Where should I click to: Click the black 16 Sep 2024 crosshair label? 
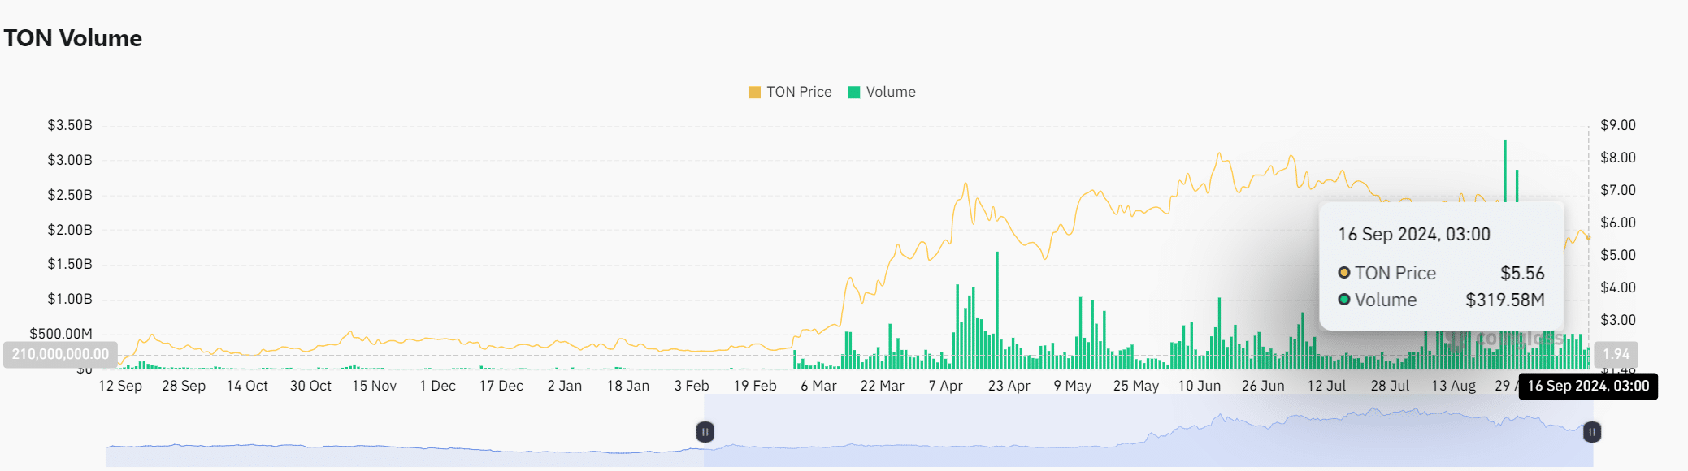pos(1587,386)
